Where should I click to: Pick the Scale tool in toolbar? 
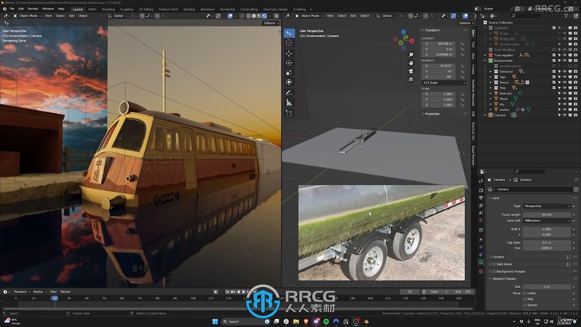(289, 73)
